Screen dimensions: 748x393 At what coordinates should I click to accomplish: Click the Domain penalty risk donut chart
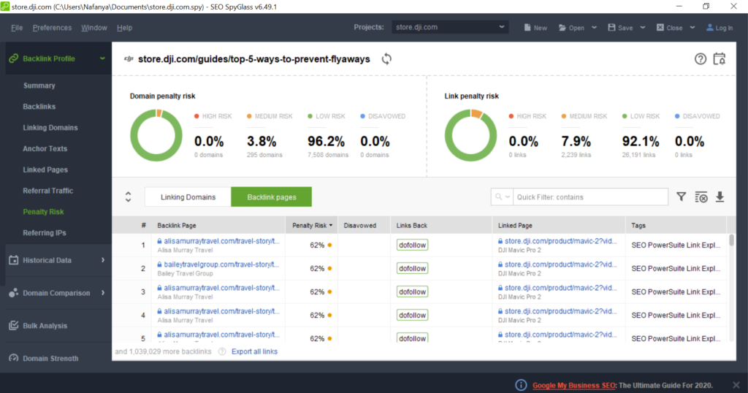[156, 135]
